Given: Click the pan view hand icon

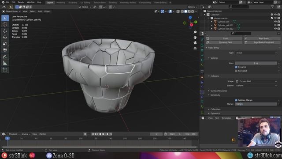Looking at the screenshot, I should pos(195,37).
